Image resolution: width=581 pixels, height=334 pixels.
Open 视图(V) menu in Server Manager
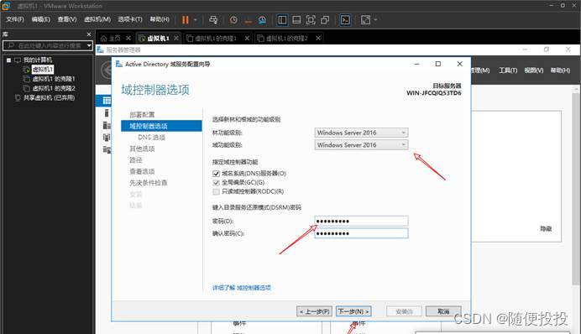click(x=534, y=70)
